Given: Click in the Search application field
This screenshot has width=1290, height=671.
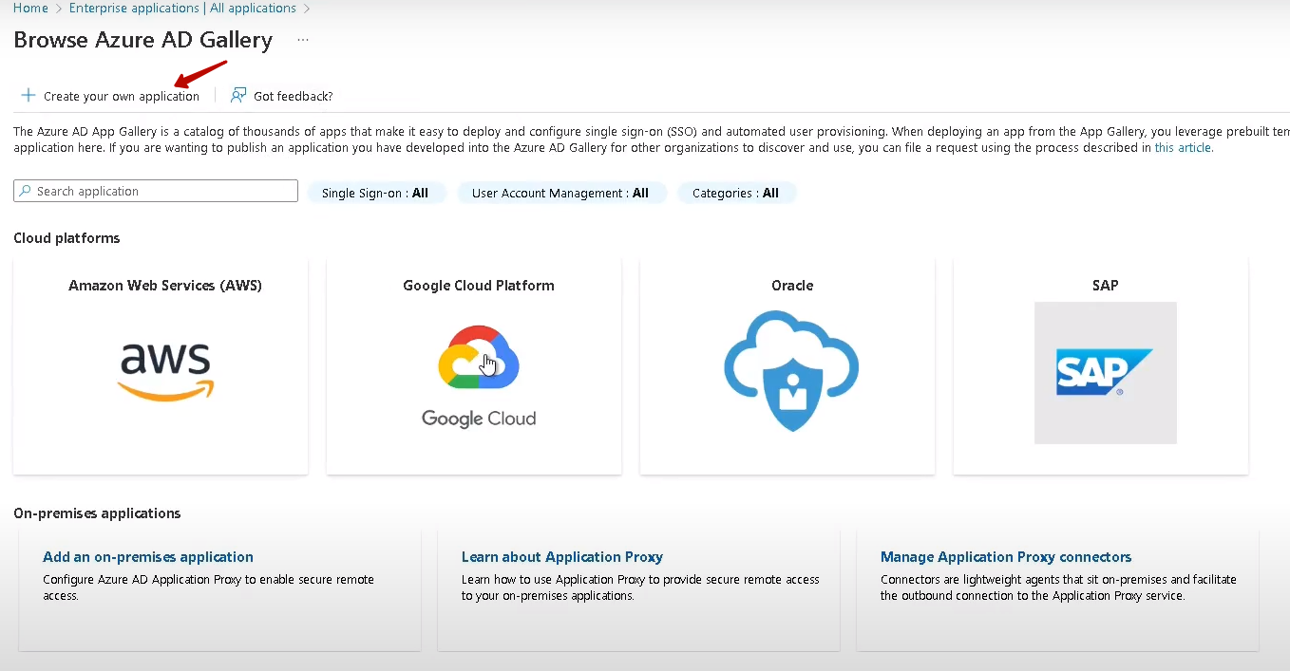Looking at the screenshot, I should [x=161, y=191].
